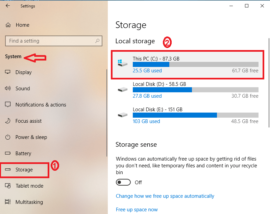The image size is (270, 214).
Task: Focus the Find a setting search box
Action: pos(54,41)
